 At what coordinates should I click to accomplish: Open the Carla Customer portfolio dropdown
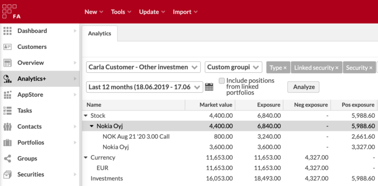[x=143, y=67]
